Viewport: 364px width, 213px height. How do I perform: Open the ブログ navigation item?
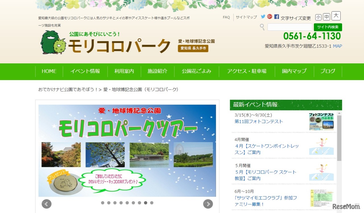(328, 71)
